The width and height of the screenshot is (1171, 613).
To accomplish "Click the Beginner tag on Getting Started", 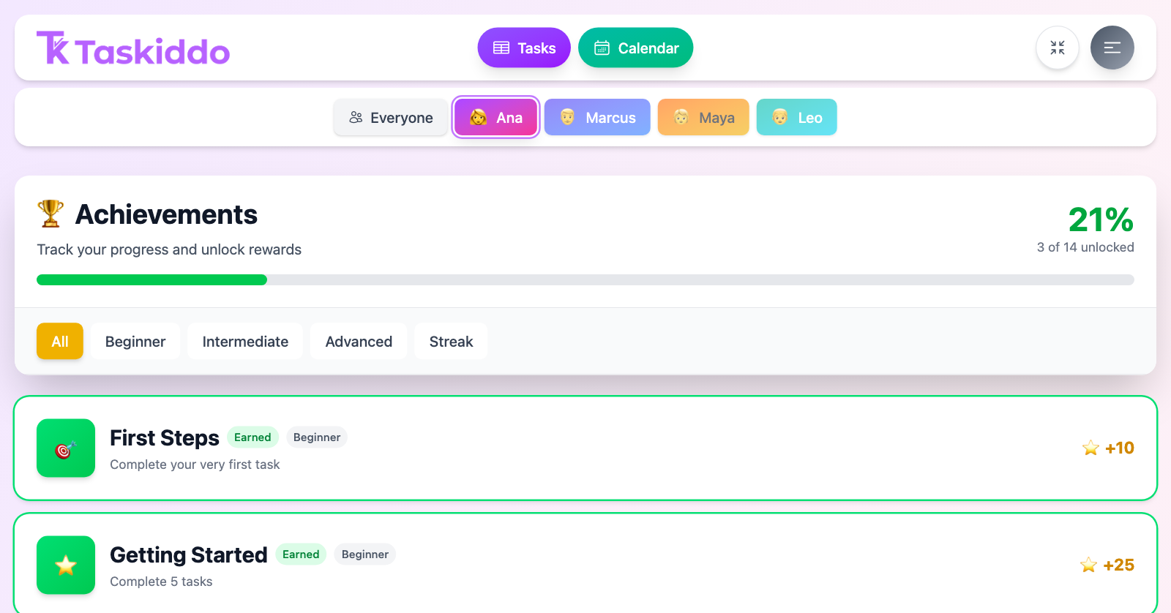I will (x=365, y=554).
